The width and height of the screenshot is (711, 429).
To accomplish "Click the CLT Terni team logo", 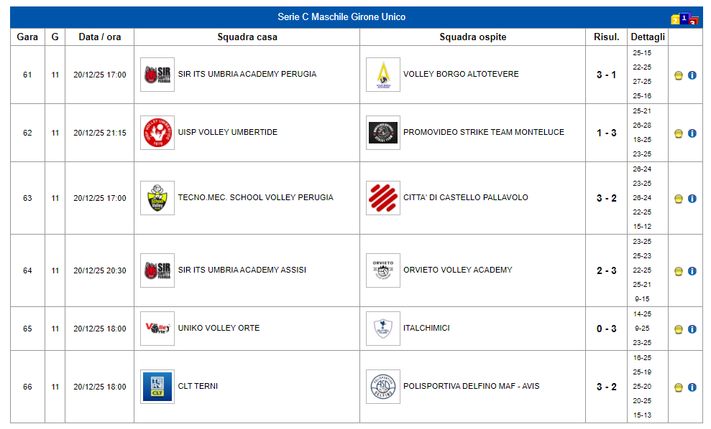I will click(157, 387).
